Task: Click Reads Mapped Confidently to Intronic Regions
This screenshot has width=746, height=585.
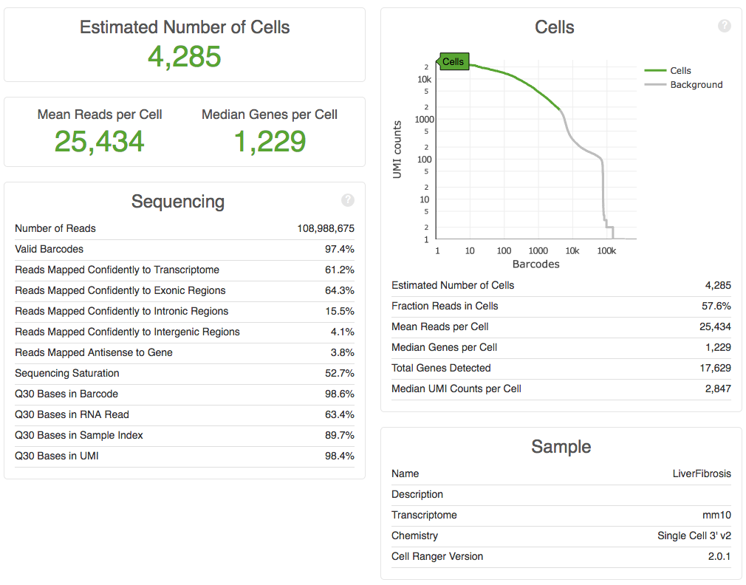Action: (x=122, y=311)
